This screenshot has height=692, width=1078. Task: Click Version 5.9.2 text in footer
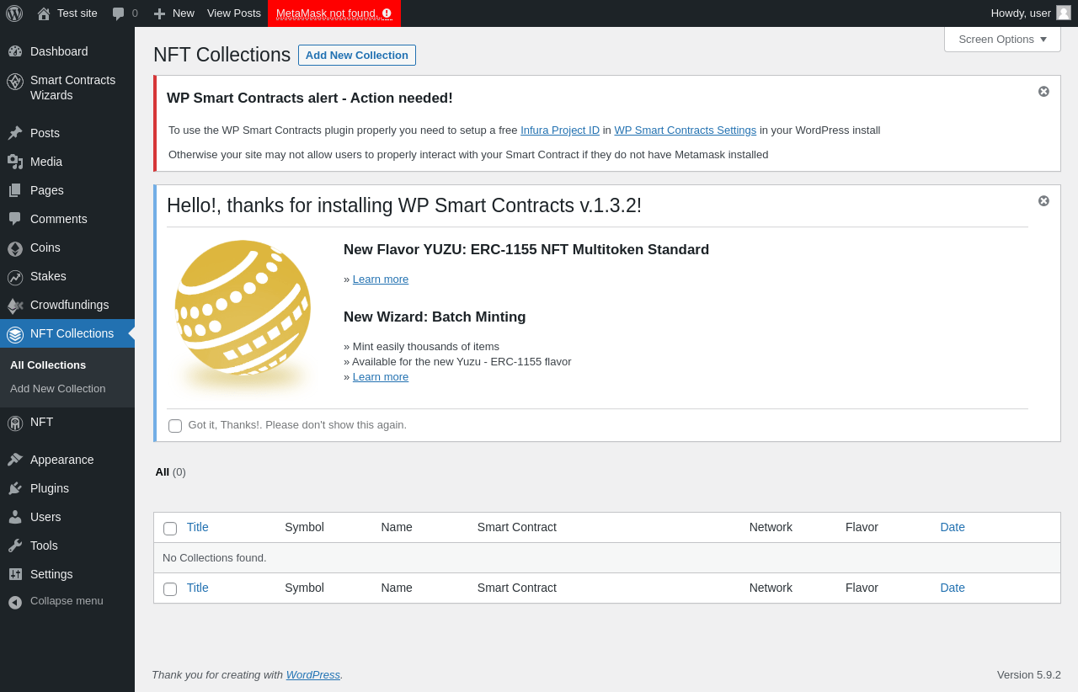click(1029, 674)
